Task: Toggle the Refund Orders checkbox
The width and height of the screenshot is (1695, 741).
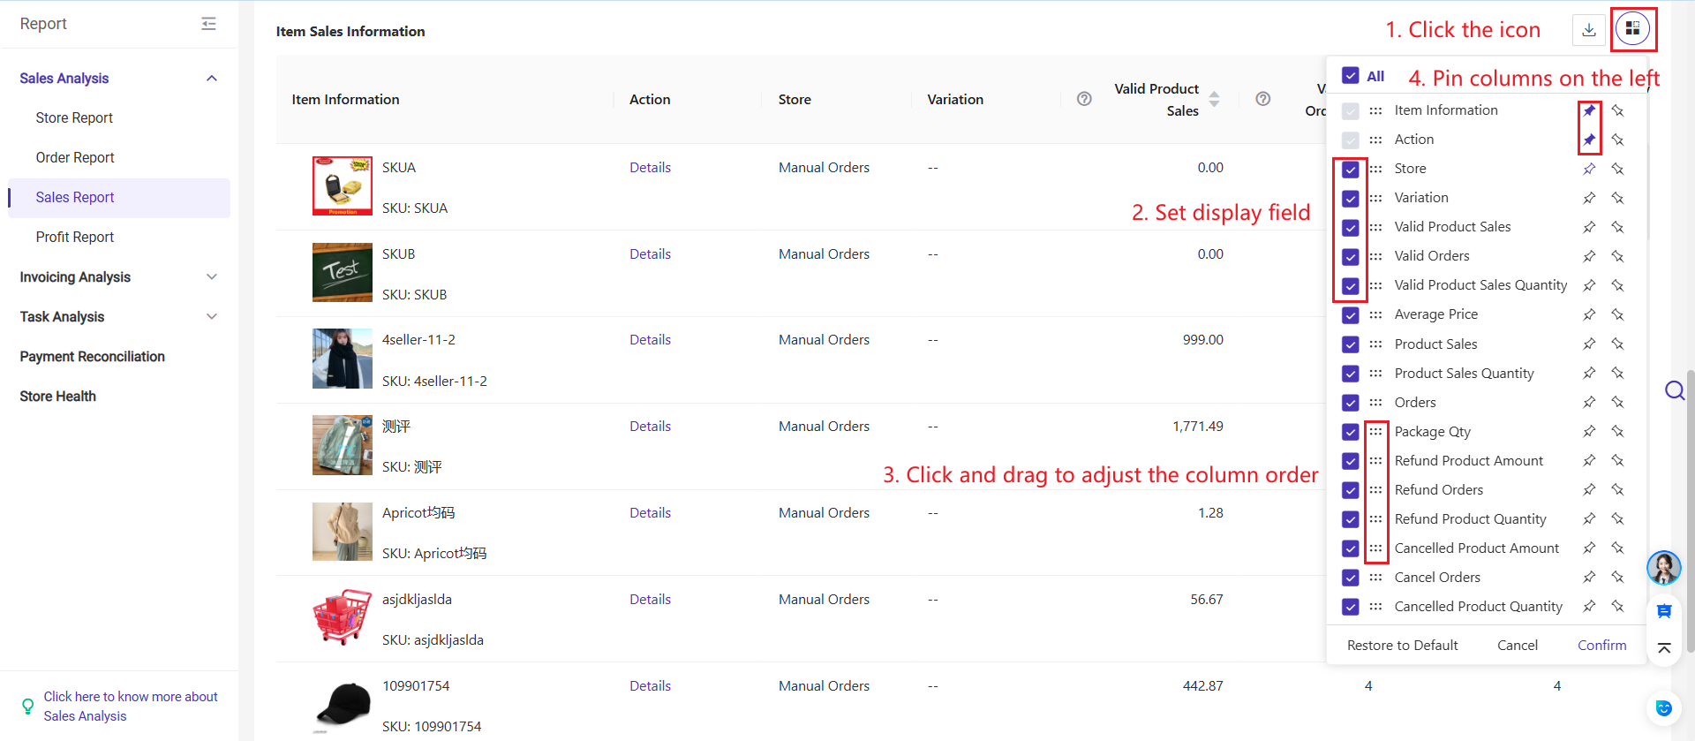Action: coord(1351,490)
